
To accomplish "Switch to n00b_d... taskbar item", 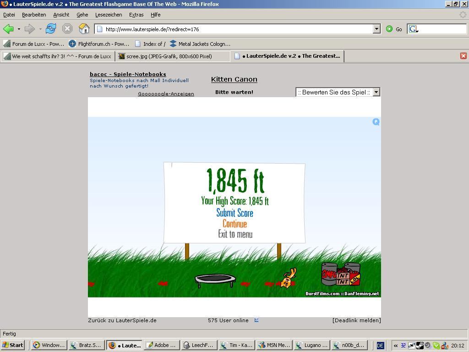I will click(x=349, y=345).
